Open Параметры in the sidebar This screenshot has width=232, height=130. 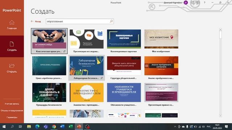click(x=12, y=117)
